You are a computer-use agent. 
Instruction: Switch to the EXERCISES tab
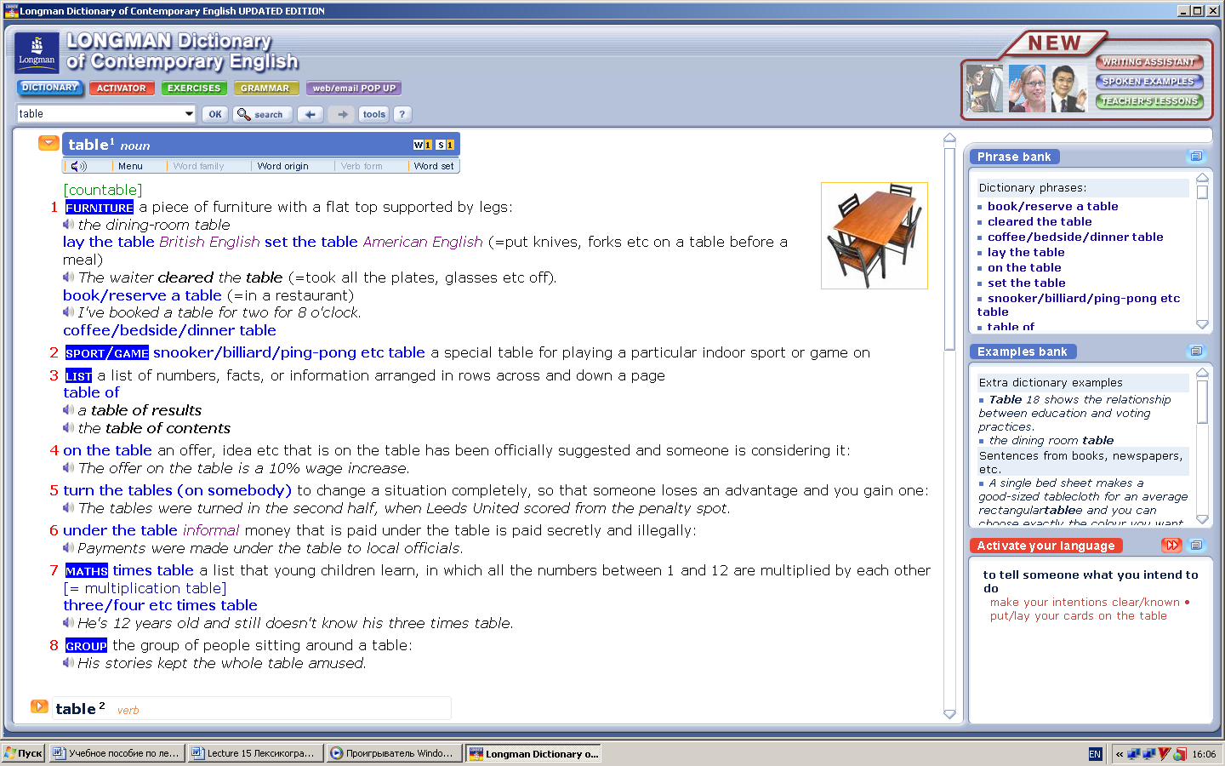click(194, 89)
